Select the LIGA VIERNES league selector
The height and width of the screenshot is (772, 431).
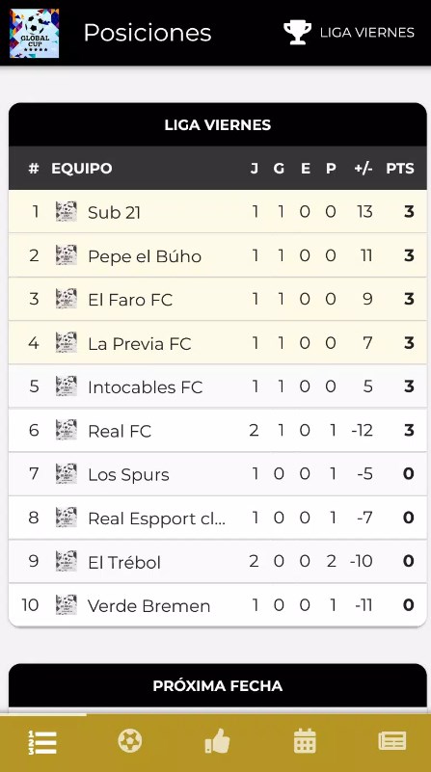pyautogui.click(x=349, y=33)
